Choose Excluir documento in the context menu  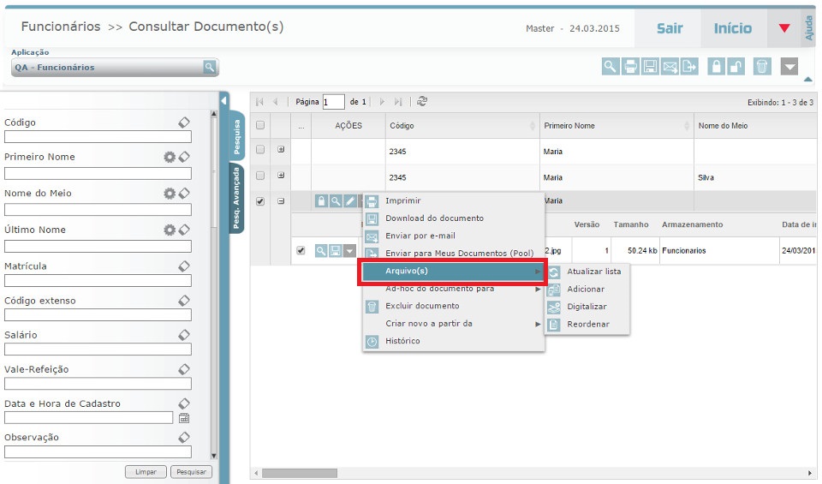422,306
